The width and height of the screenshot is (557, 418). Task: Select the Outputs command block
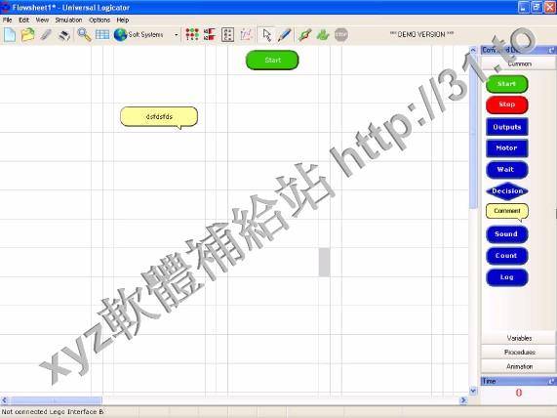(507, 127)
